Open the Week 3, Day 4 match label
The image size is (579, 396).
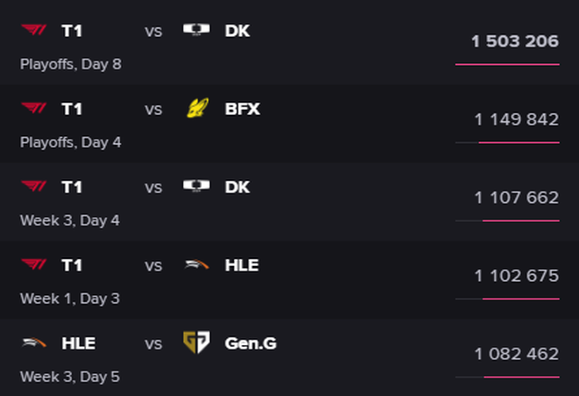69,220
